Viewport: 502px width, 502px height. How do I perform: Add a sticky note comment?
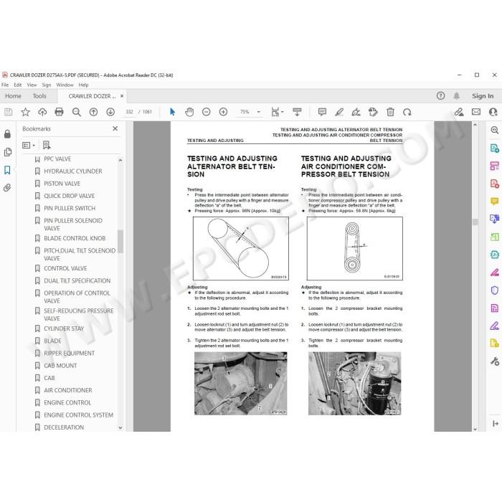pos(322,112)
